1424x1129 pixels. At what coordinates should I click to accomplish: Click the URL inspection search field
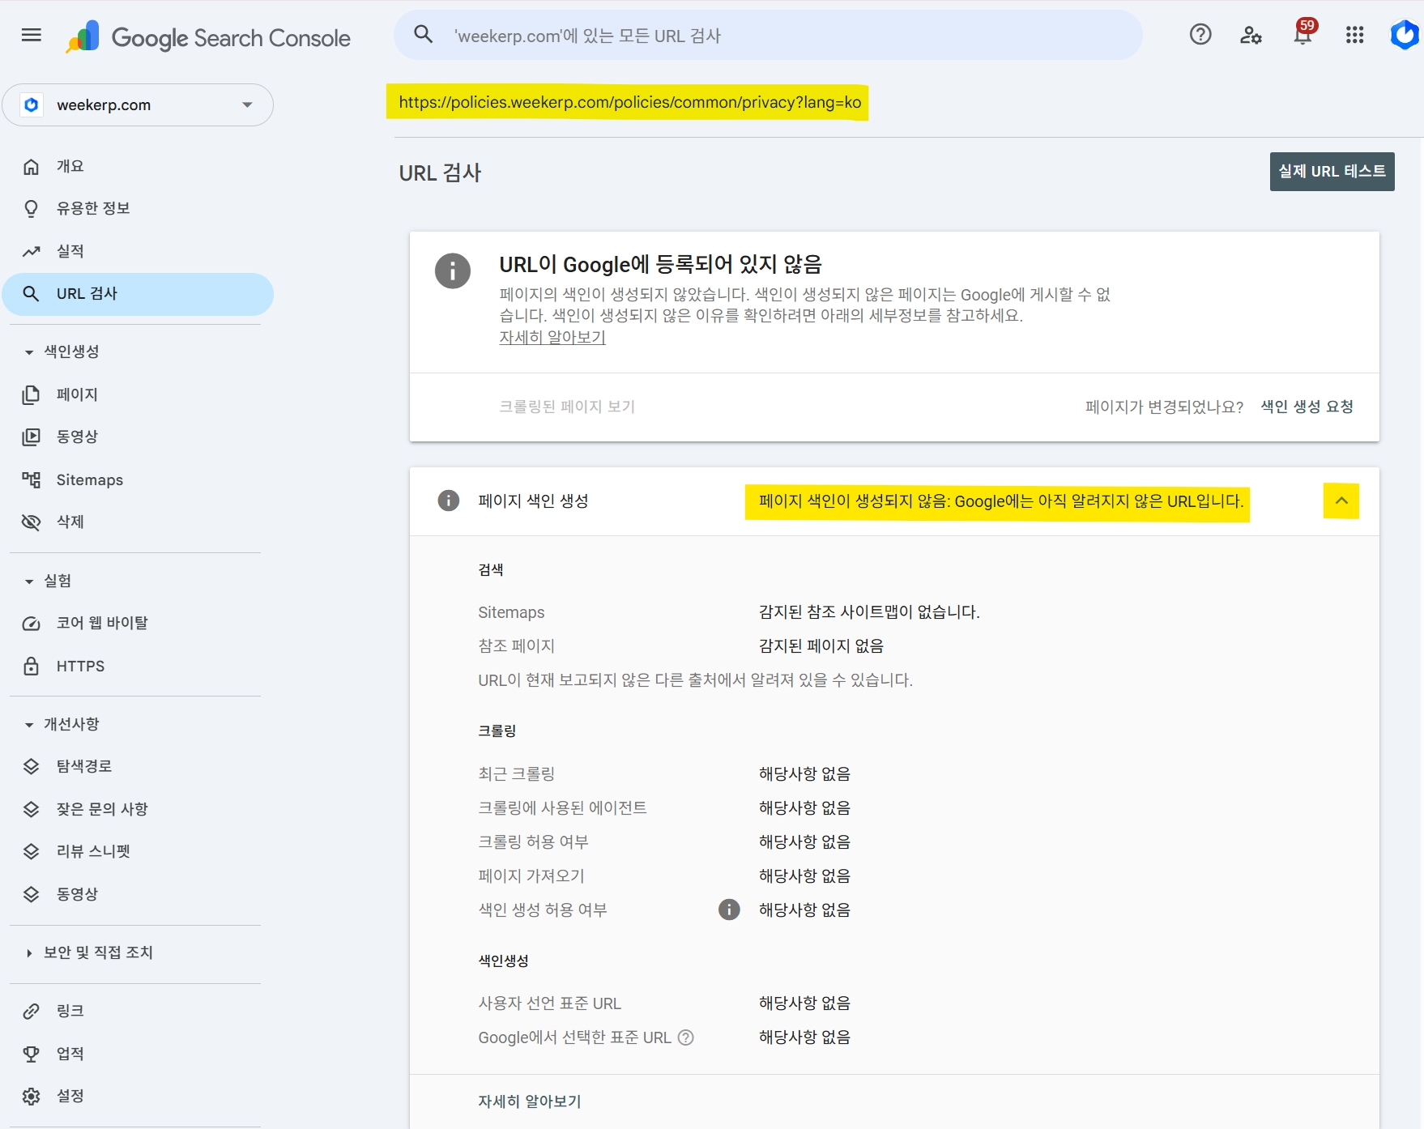point(768,35)
